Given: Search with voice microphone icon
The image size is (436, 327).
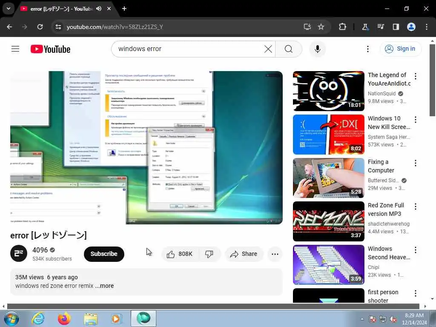Looking at the screenshot, I should [x=318, y=49].
